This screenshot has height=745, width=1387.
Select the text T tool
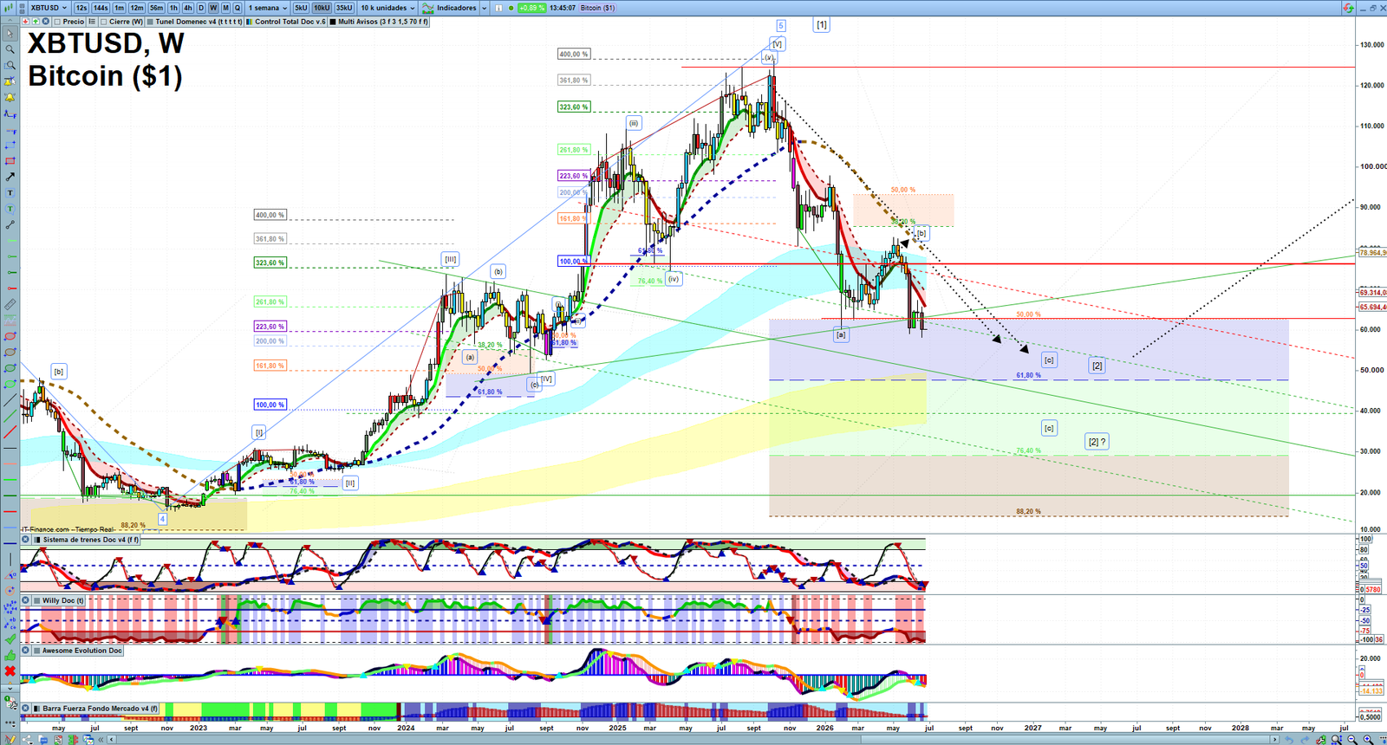(10, 192)
